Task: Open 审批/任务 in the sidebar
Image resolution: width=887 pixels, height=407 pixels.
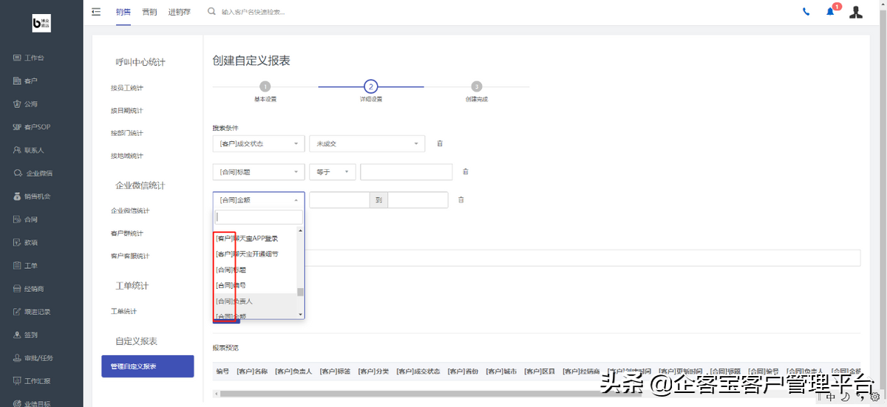Action: click(x=34, y=358)
